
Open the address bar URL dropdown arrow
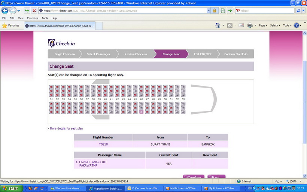[209, 10]
